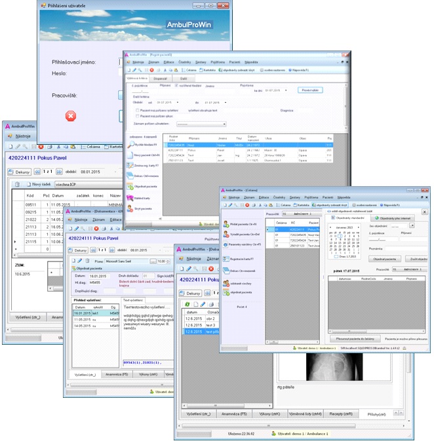The image size is (434, 441).
Task: Click odstranit všechny icon in Čekárna sidebar
Action: [226, 283]
